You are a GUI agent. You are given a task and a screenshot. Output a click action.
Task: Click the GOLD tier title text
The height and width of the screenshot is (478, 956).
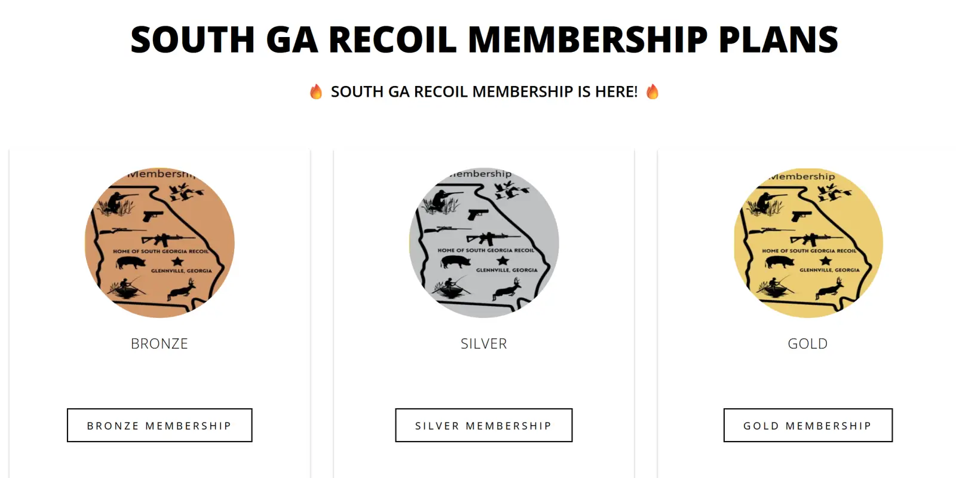pyautogui.click(x=808, y=344)
